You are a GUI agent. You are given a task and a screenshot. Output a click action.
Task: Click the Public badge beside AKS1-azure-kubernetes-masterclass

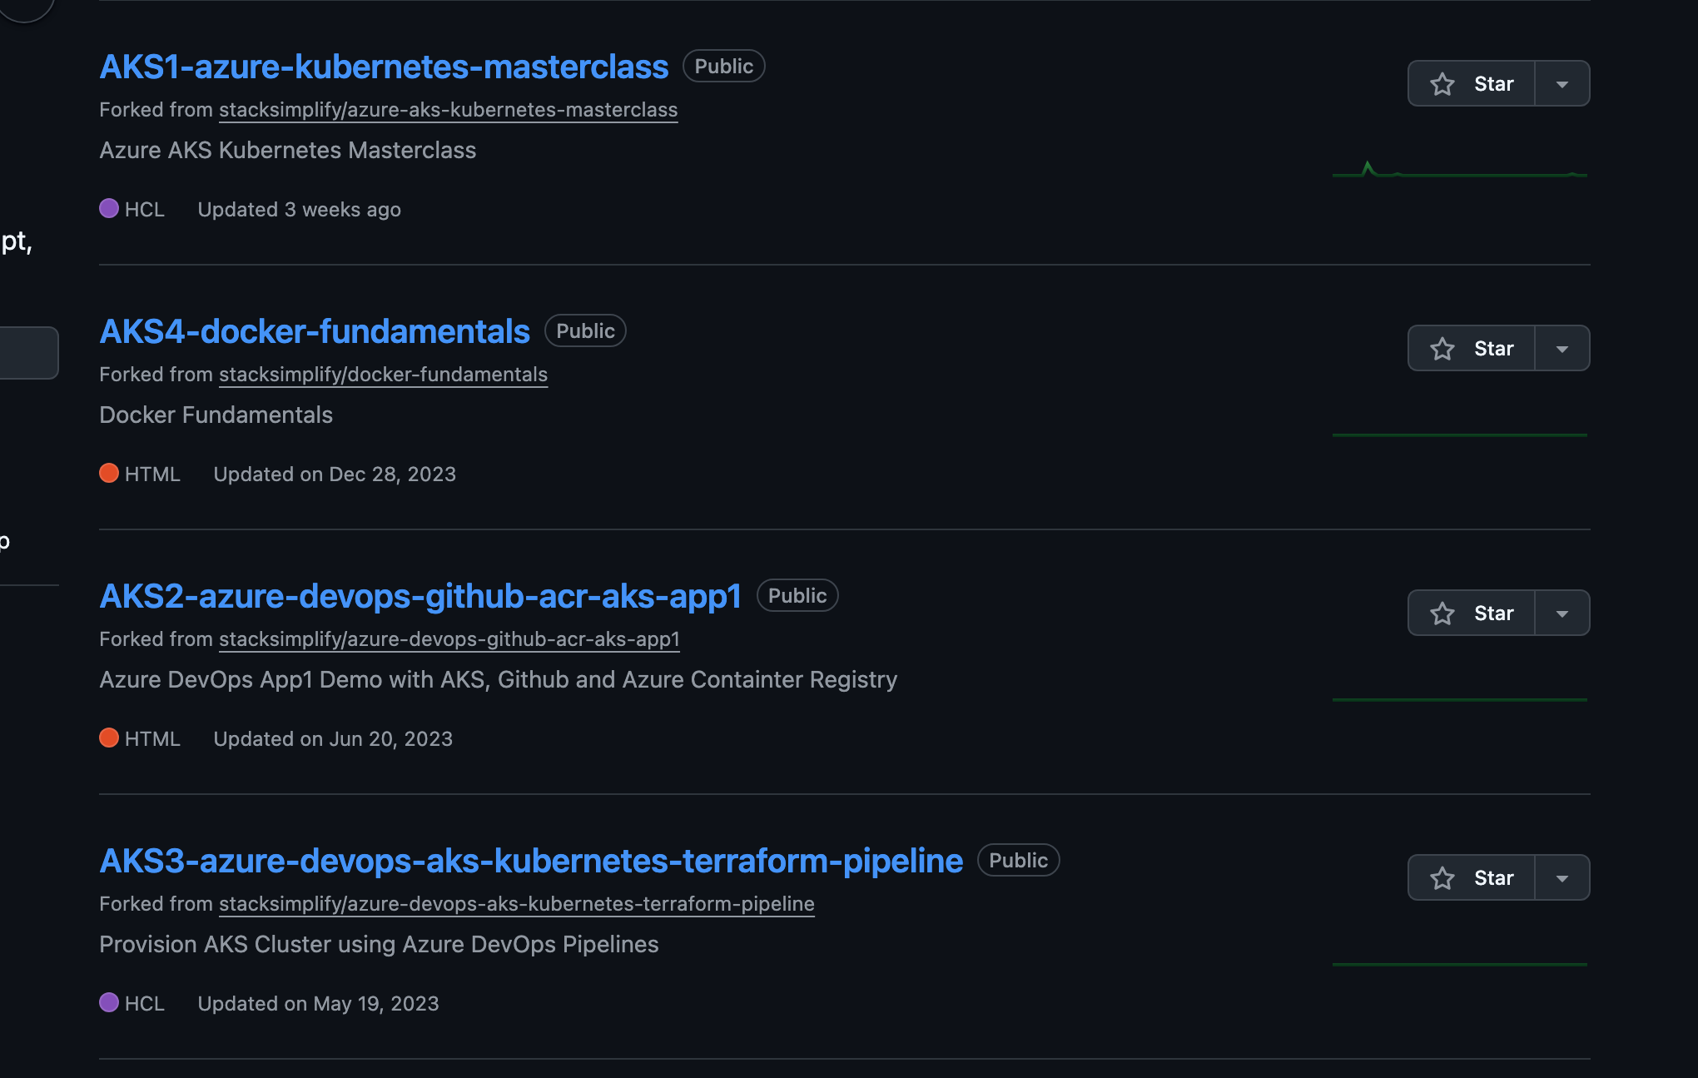tap(724, 67)
